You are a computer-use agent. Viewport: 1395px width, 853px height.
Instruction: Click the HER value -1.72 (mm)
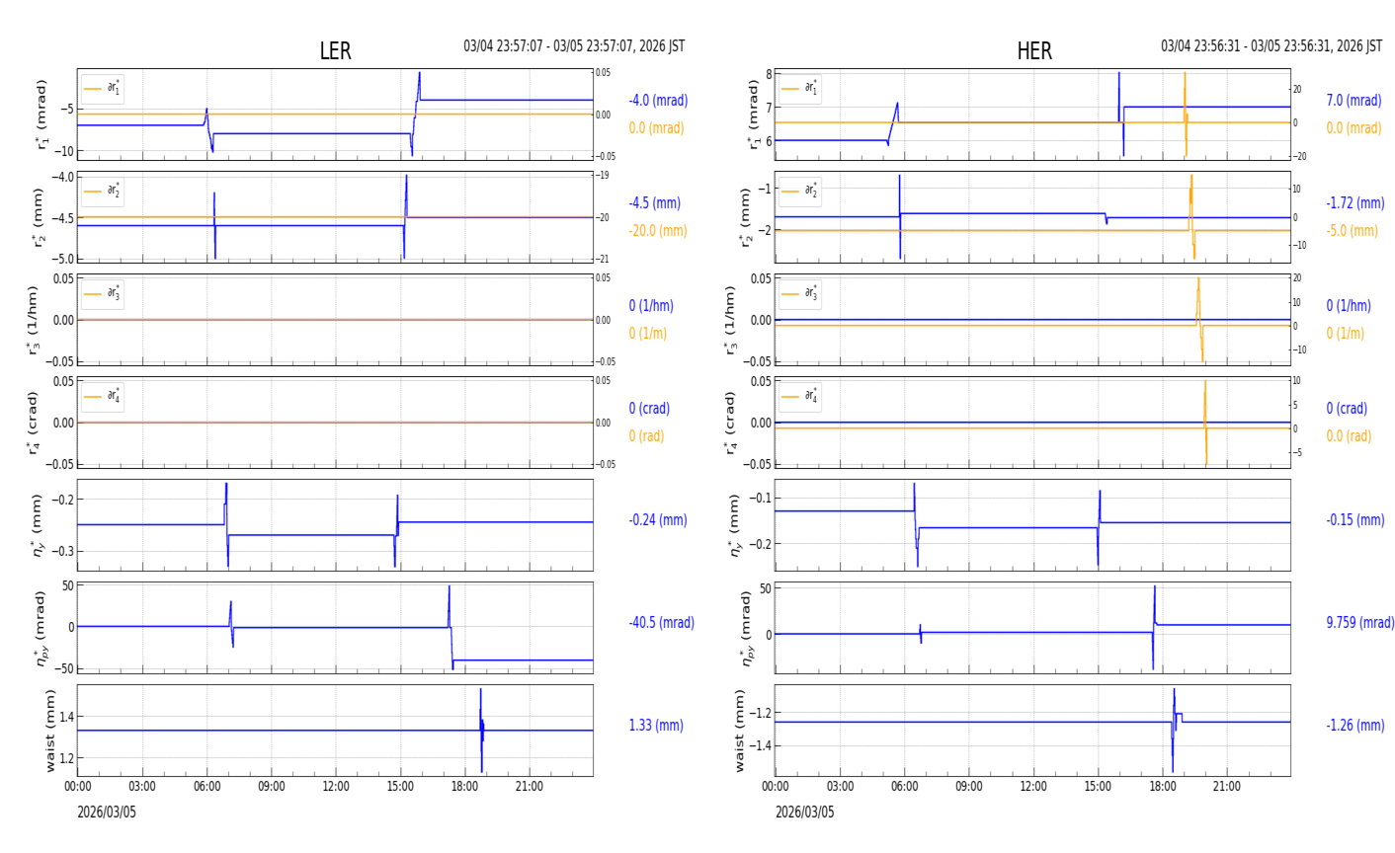pyautogui.click(x=1355, y=203)
